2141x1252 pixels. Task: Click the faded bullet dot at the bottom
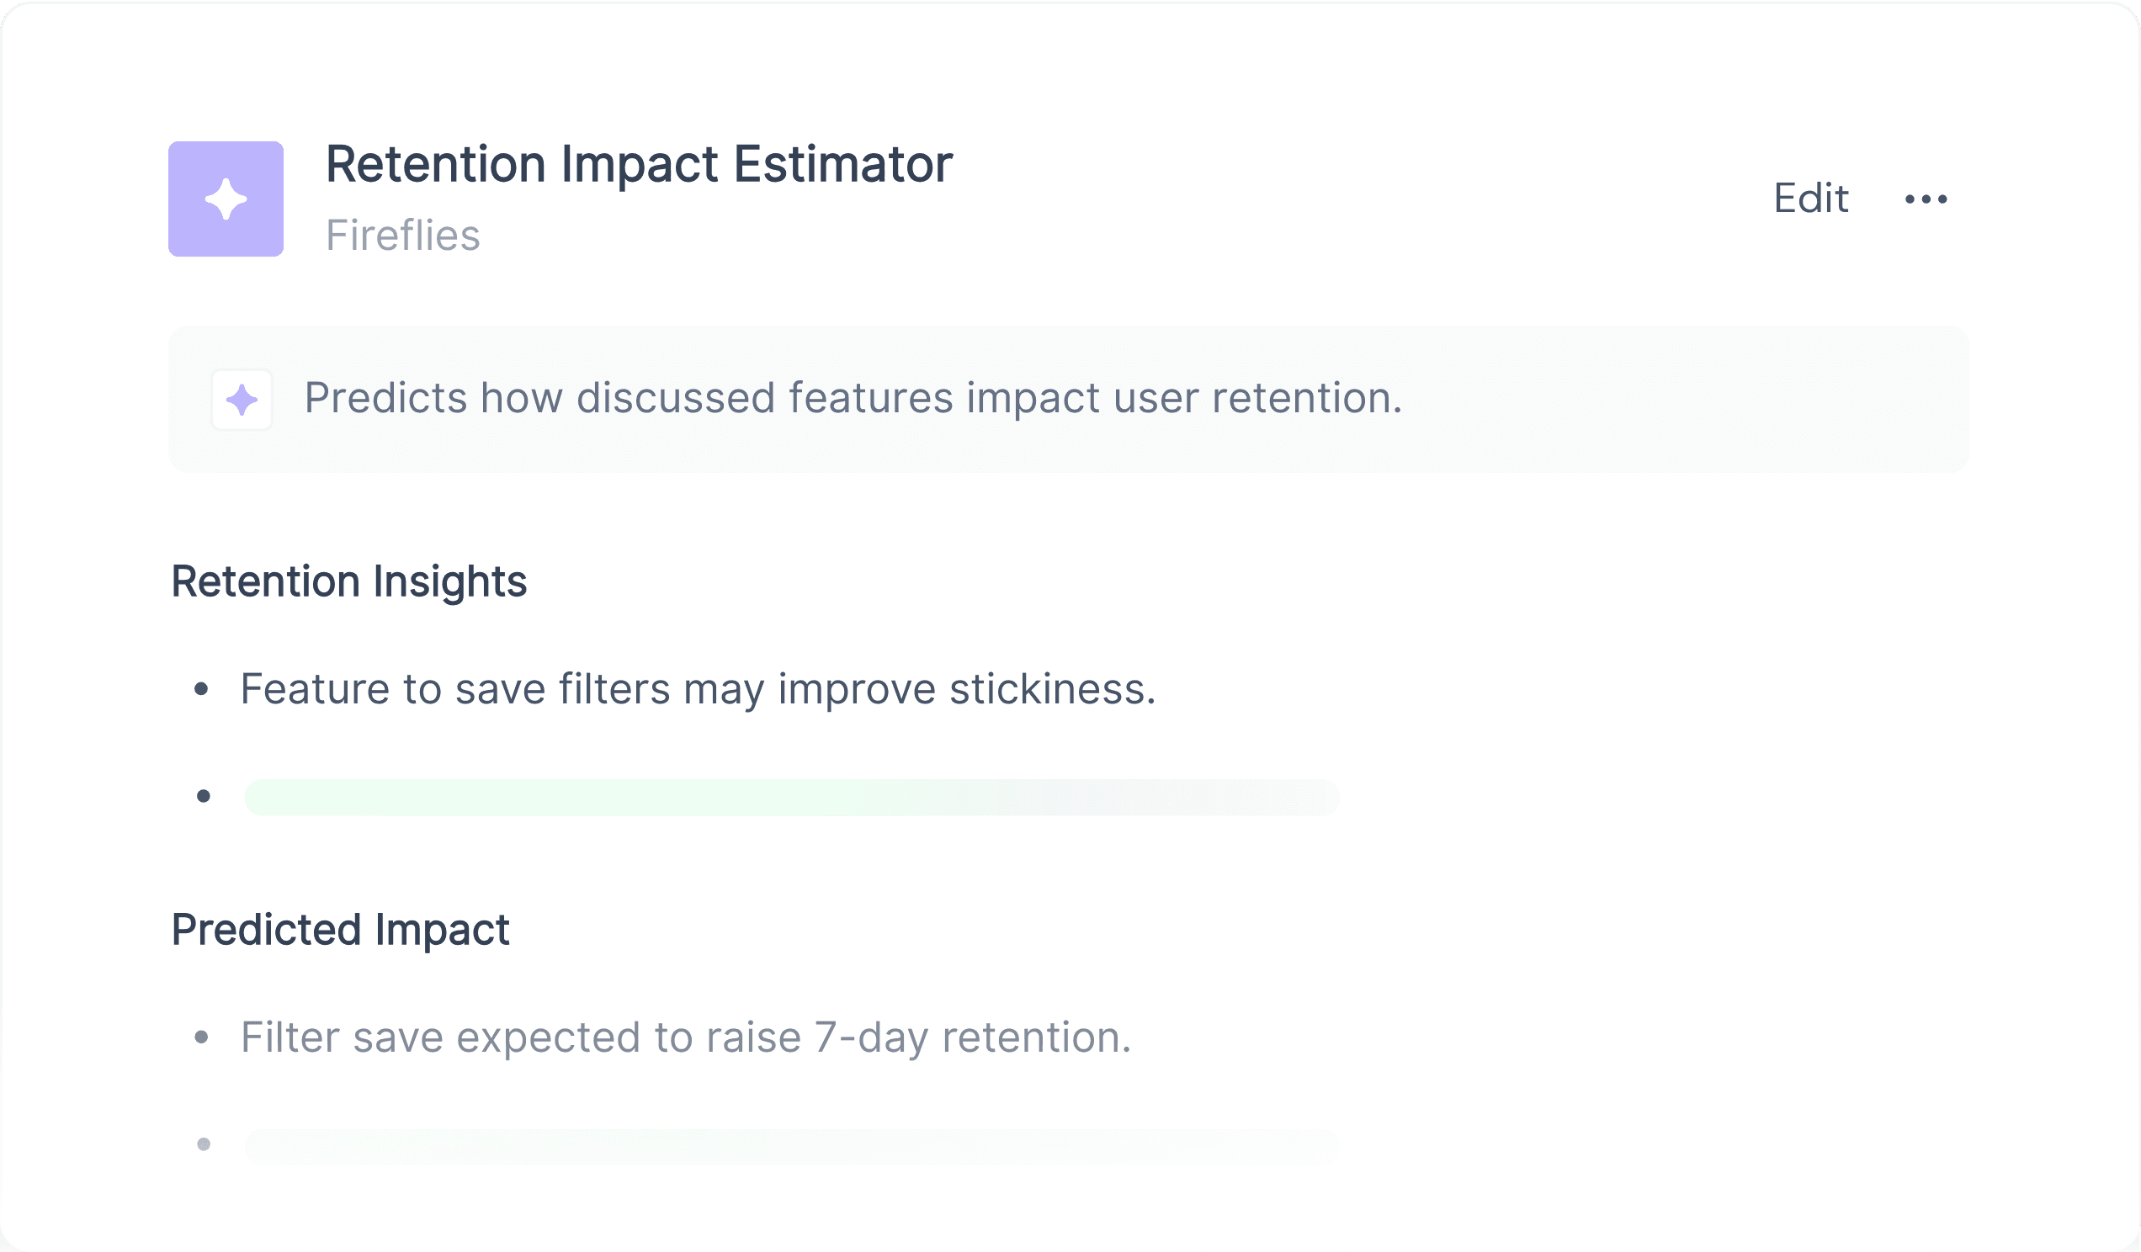coord(204,1144)
